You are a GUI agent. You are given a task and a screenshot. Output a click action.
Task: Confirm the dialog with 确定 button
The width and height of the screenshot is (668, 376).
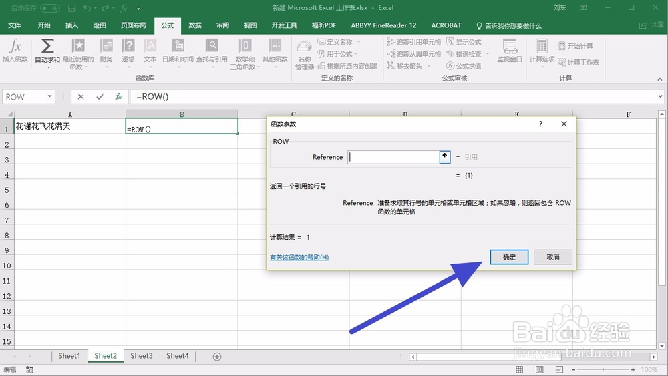click(x=509, y=257)
